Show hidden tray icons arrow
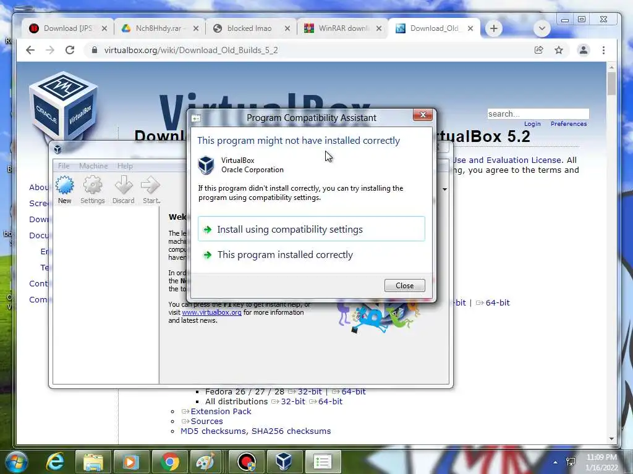Screen dimensions: 633x474 pyautogui.click(x=556, y=462)
